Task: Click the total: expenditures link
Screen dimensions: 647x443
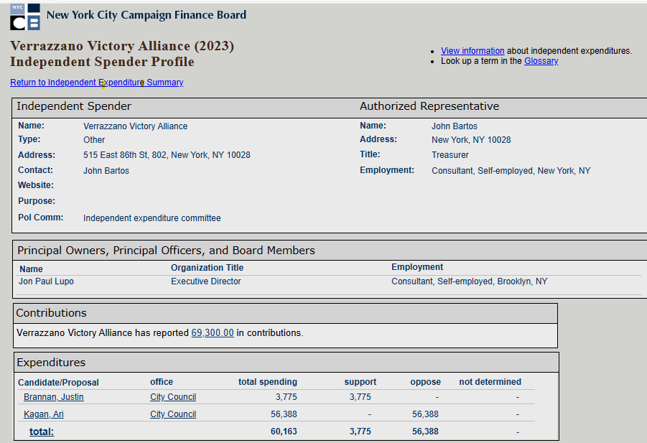Action: coord(42,432)
